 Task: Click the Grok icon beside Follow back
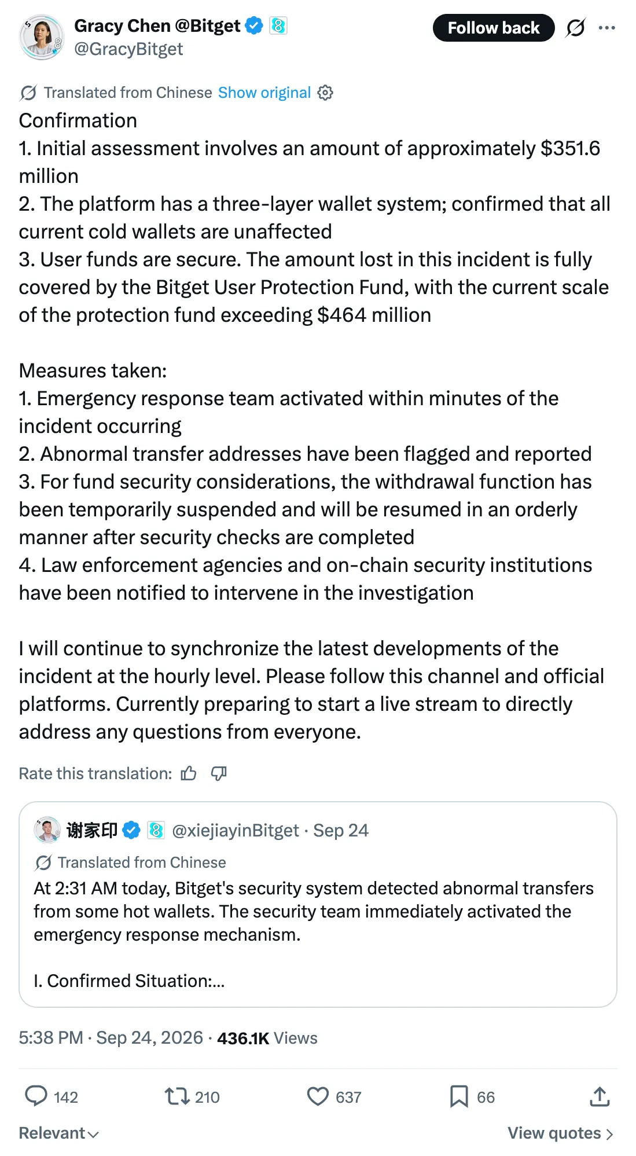(575, 28)
